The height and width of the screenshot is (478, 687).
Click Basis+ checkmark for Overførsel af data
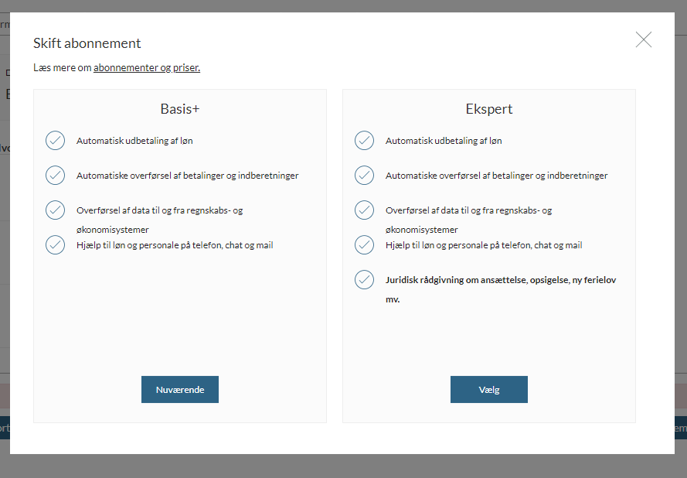click(x=55, y=210)
